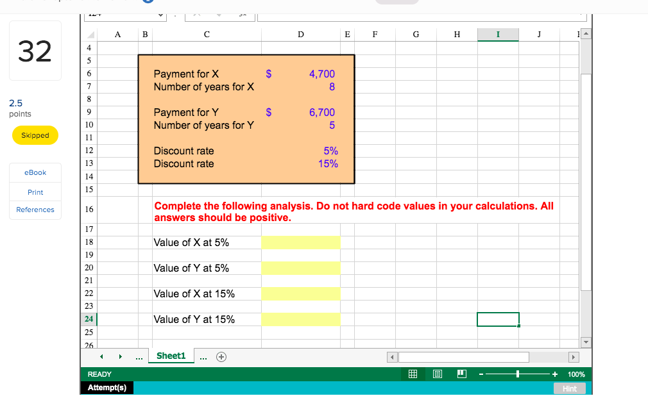This screenshot has height=396, width=648.
Task: Add a new worksheet with plus icon
Action: pos(221,356)
